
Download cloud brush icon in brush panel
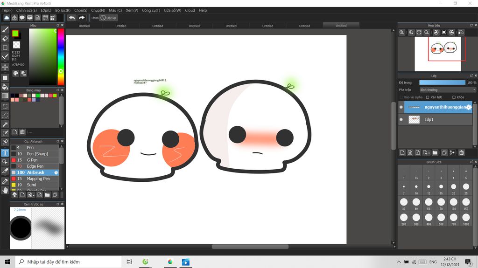click(14, 195)
